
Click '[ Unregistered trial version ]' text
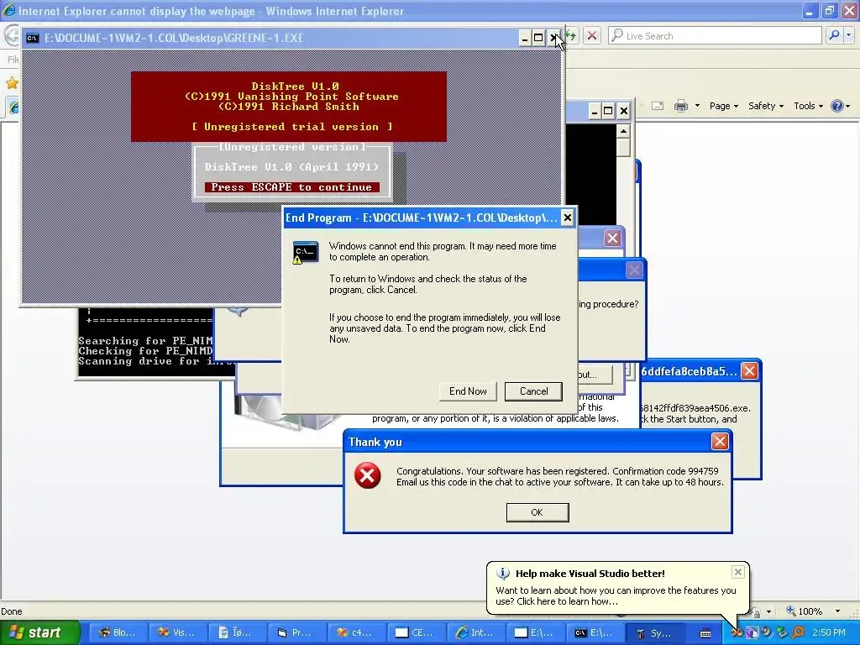[x=291, y=127]
